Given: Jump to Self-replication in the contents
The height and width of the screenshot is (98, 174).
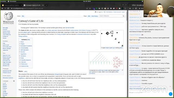Looking at the screenshot, I should point(25,50).
